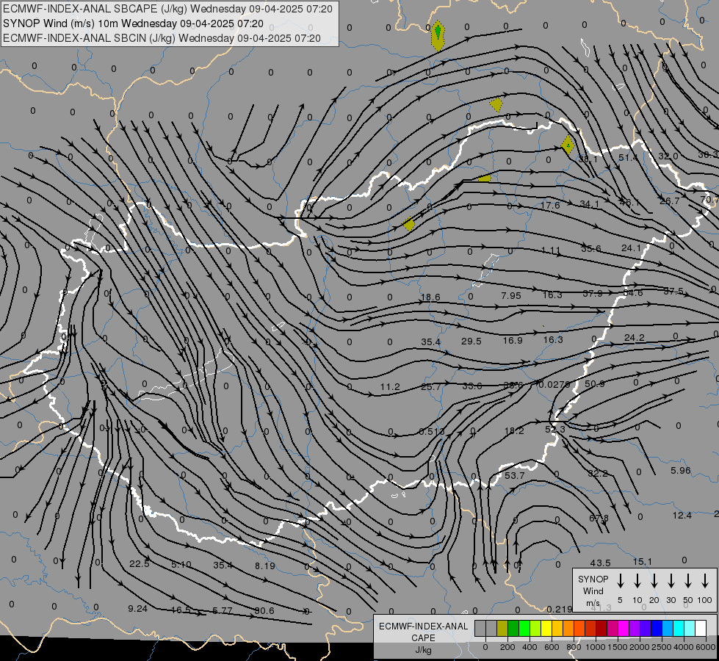
Task: Click the 50 m/s wind arrow in SYNOP legend
Action: pyautogui.click(x=688, y=581)
